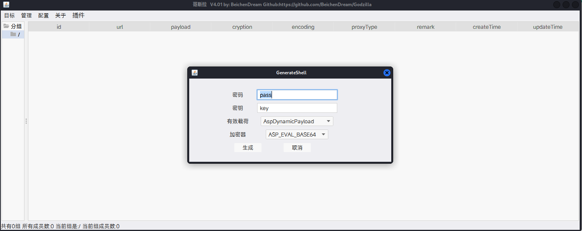Click the remark column header

tap(425, 27)
